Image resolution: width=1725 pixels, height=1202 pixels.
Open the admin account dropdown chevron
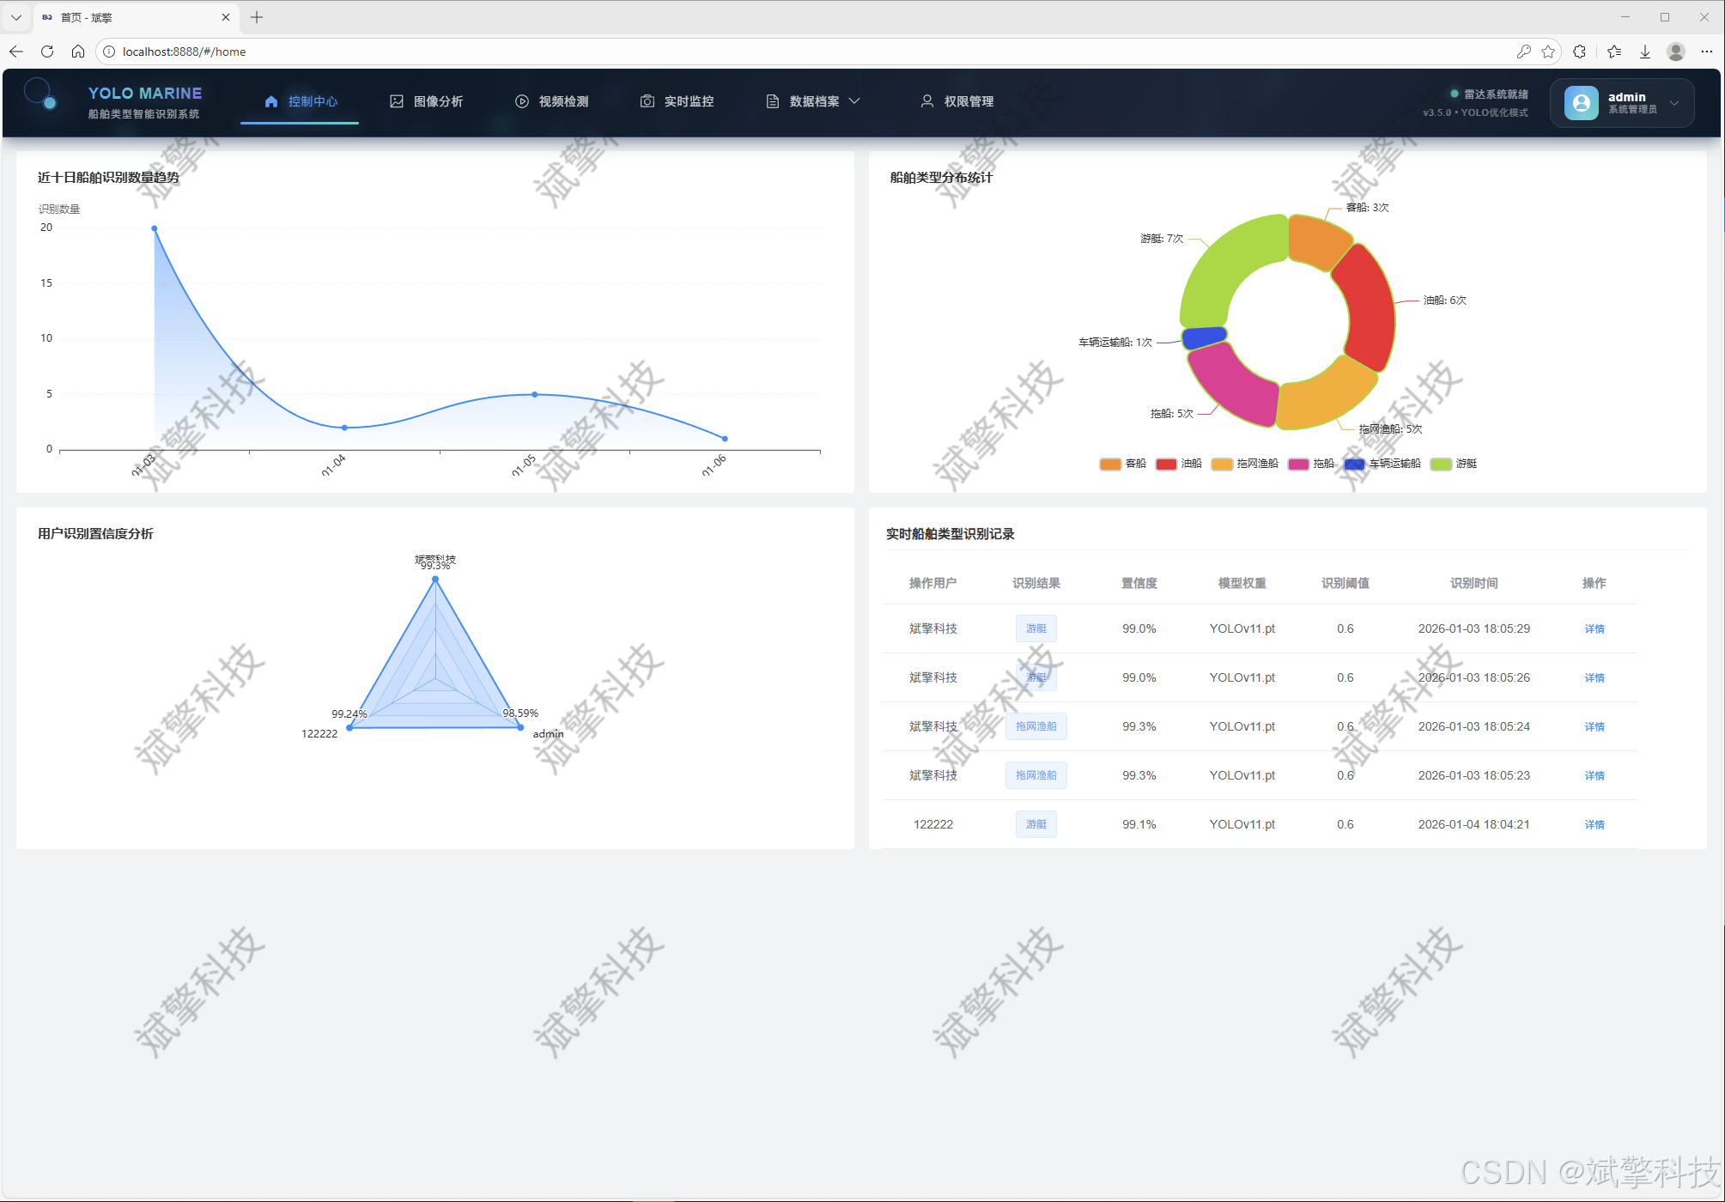click(1674, 103)
